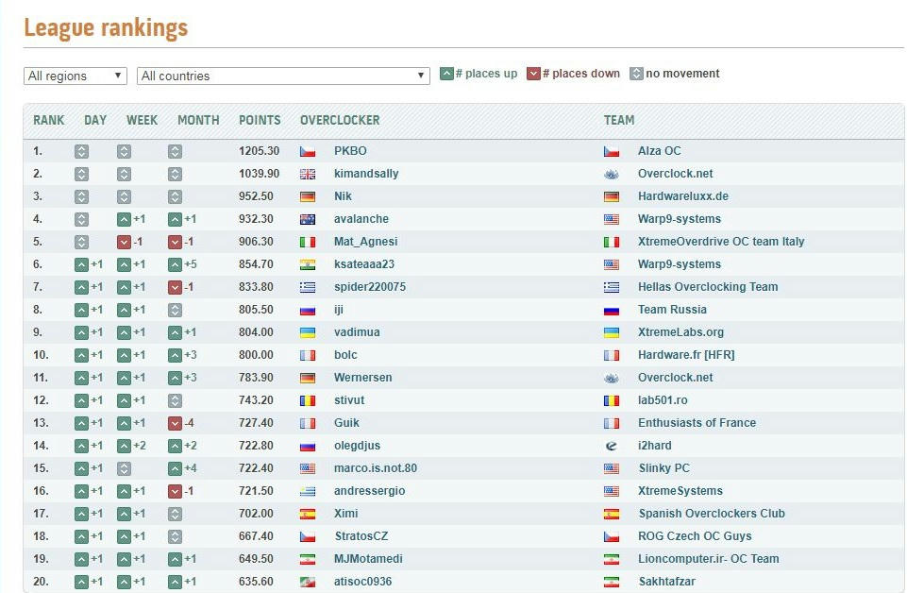The height and width of the screenshot is (593, 907).
Task: Open the Alza OC team page
Action: pyautogui.click(x=660, y=151)
